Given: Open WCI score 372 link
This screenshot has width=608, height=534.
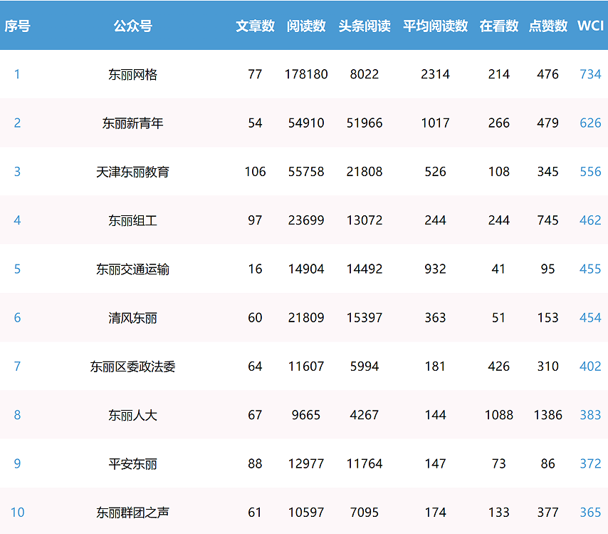Looking at the screenshot, I should (x=590, y=463).
